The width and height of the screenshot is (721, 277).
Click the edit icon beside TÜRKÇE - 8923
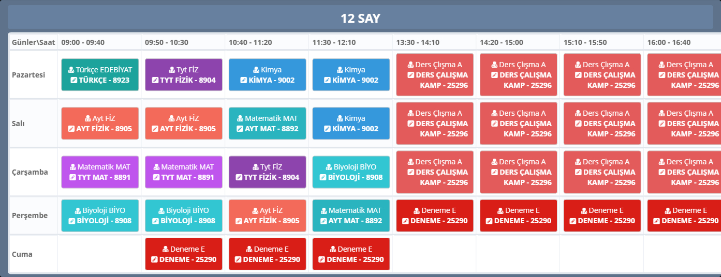click(x=73, y=81)
